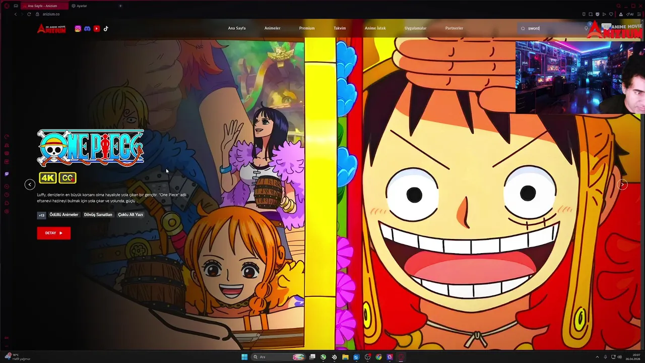The height and width of the screenshot is (363, 645).
Task: Switch to the Ana Sayfa - Anizium tab
Action: pyautogui.click(x=44, y=6)
